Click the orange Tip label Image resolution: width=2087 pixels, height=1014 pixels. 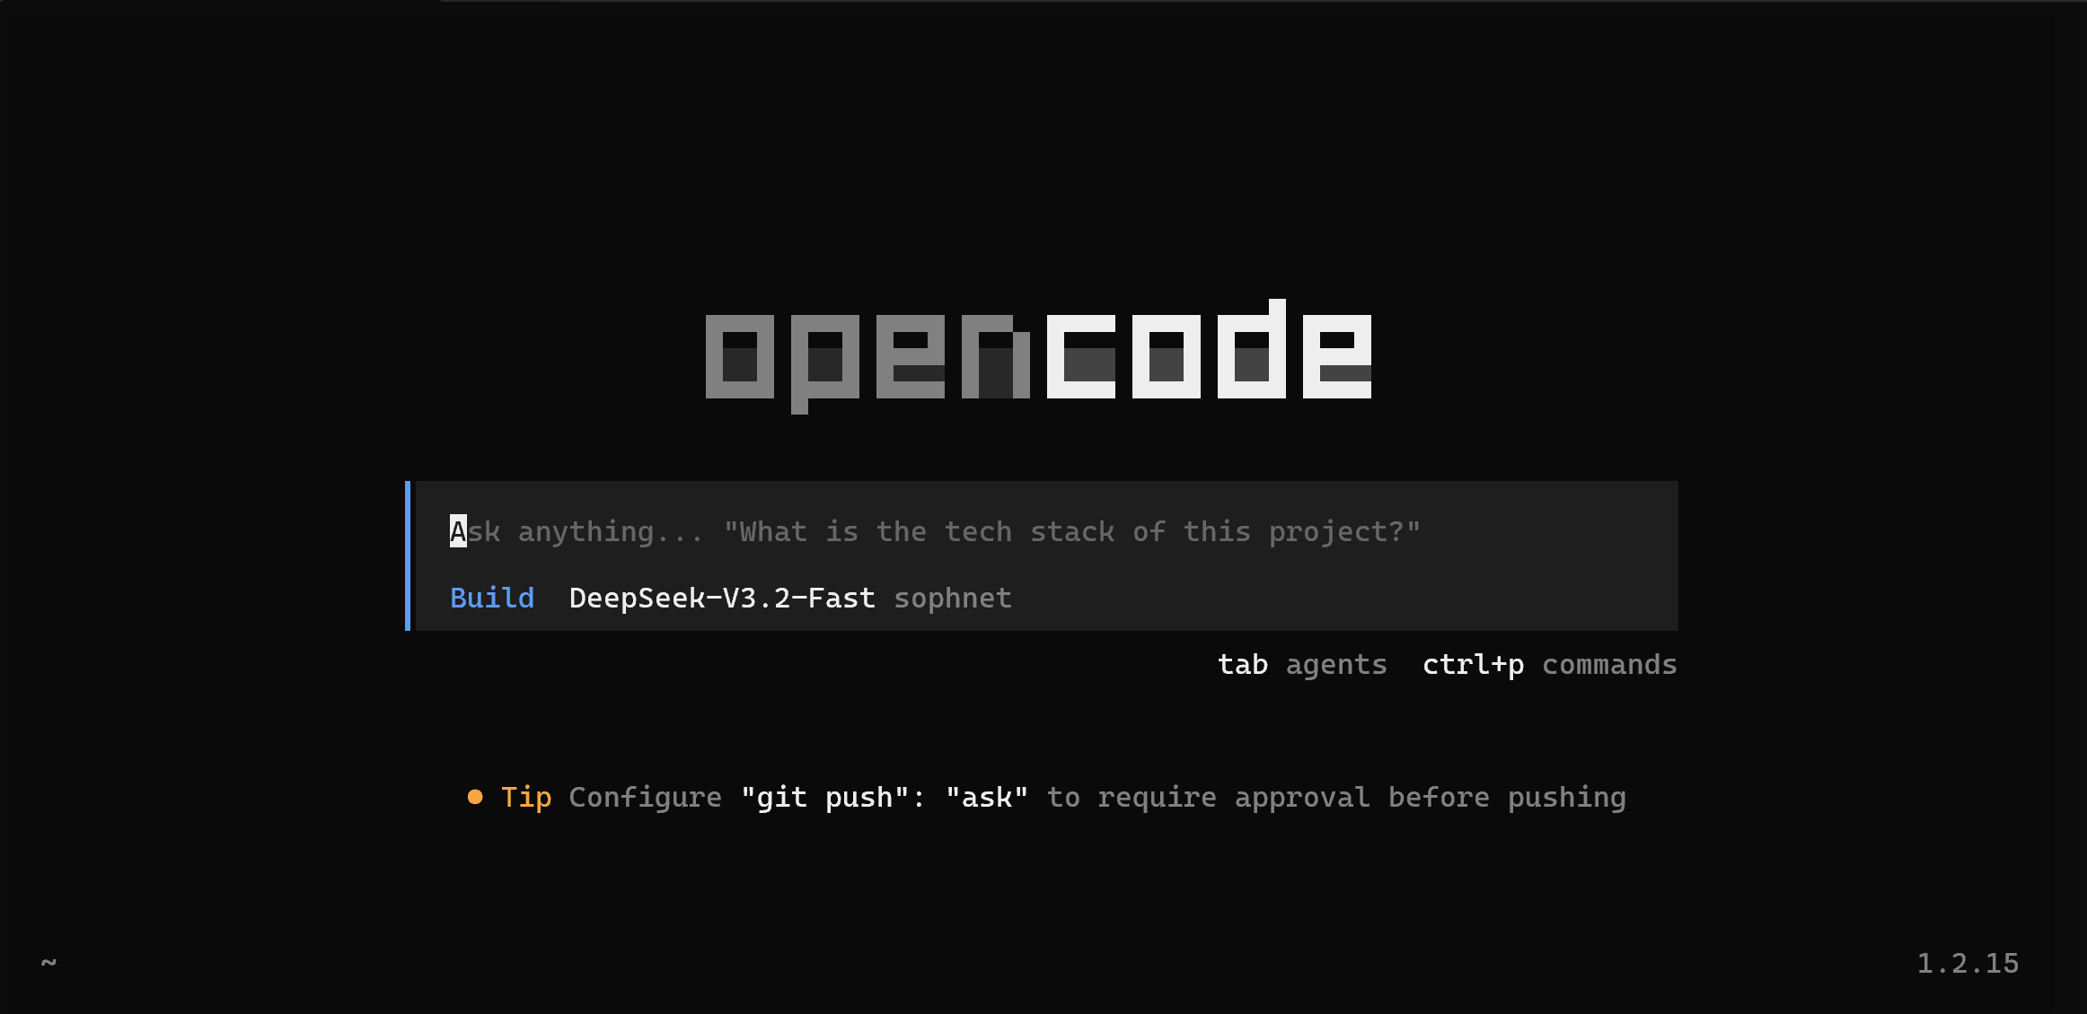coord(526,797)
